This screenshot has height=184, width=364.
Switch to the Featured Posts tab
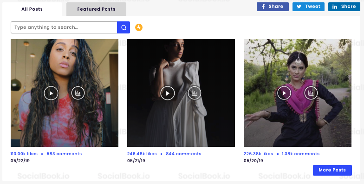click(97, 9)
